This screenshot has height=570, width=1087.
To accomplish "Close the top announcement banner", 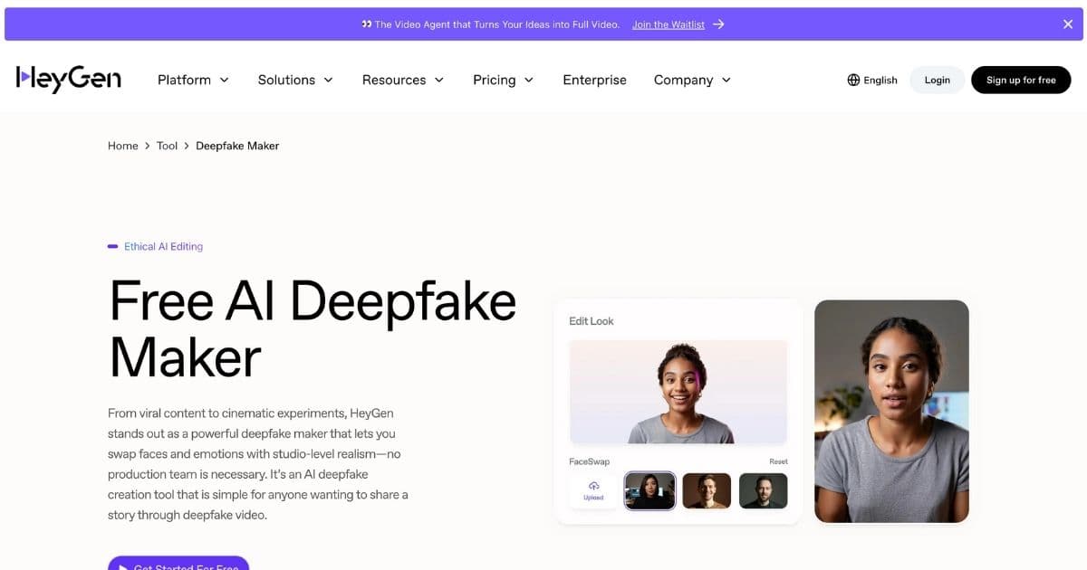I will tap(1068, 24).
